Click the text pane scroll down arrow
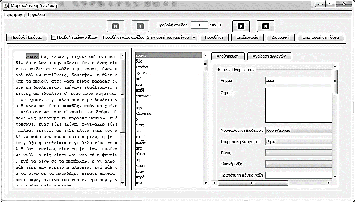The image size is (355, 202). pos(122,183)
